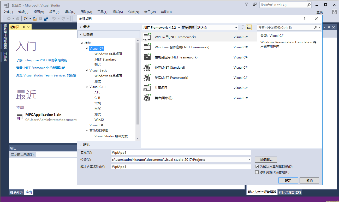Click the account avatar icon

(x=334, y=12)
